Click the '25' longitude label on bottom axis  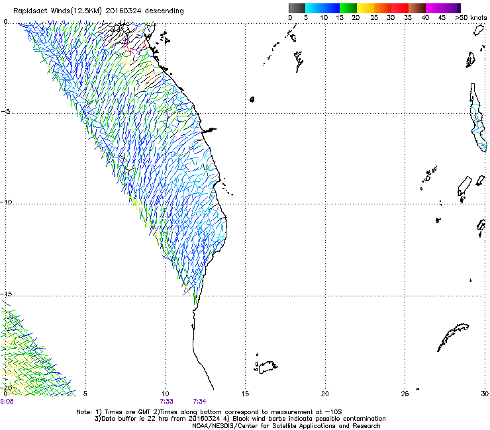(x=405, y=394)
